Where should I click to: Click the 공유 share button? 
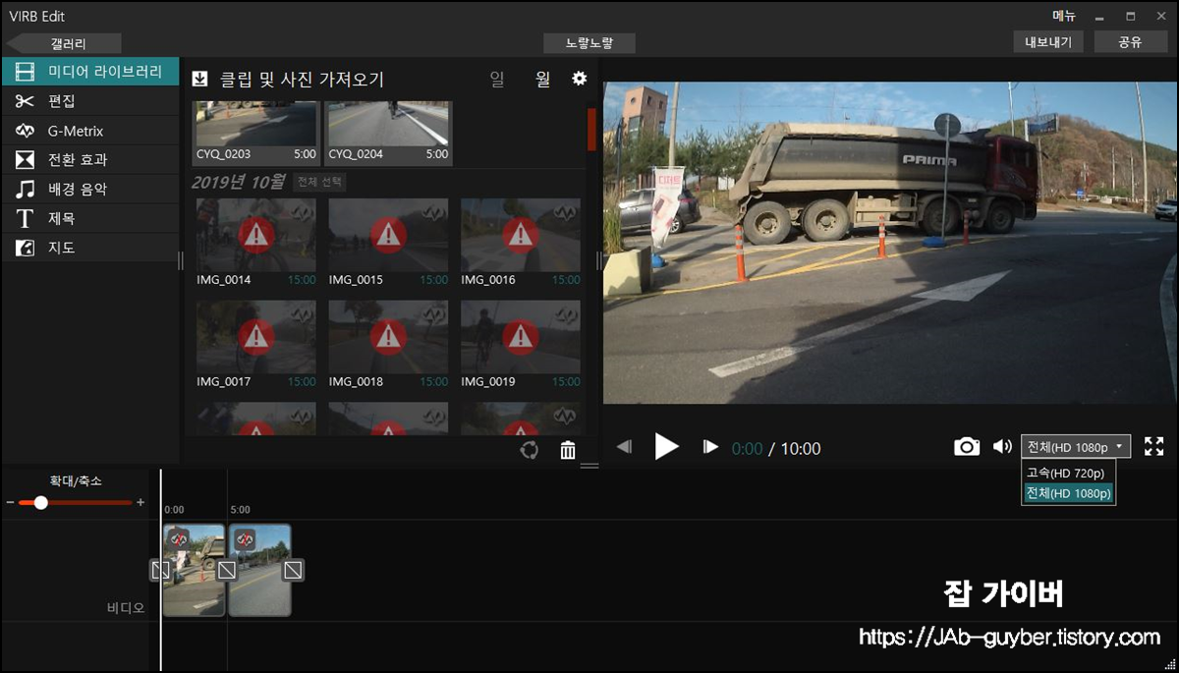(x=1130, y=42)
